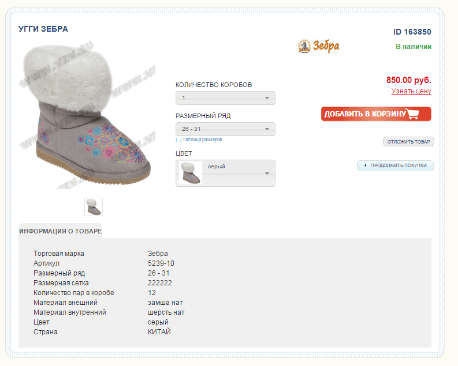Click the В наличии availability status
458x366 pixels.
[413, 47]
